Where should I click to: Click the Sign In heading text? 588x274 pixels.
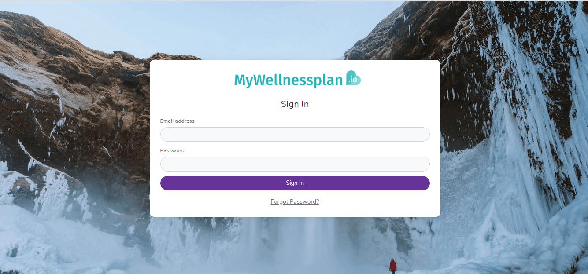(x=295, y=104)
